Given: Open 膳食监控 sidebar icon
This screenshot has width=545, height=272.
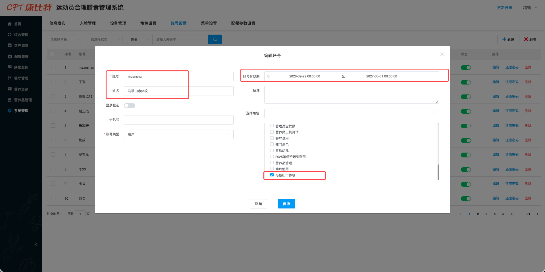Looking at the screenshot, I should coord(10,67).
